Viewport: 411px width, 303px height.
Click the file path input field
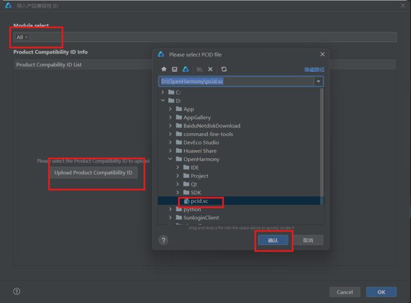[x=236, y=82]
